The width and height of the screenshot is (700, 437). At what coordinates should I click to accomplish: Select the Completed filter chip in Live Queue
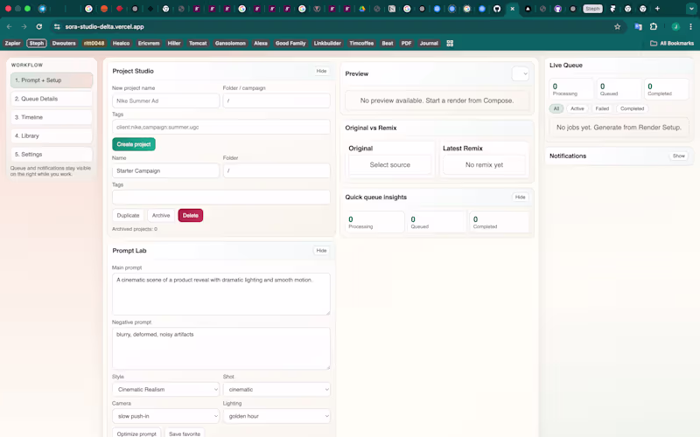(x=632, y=108)
